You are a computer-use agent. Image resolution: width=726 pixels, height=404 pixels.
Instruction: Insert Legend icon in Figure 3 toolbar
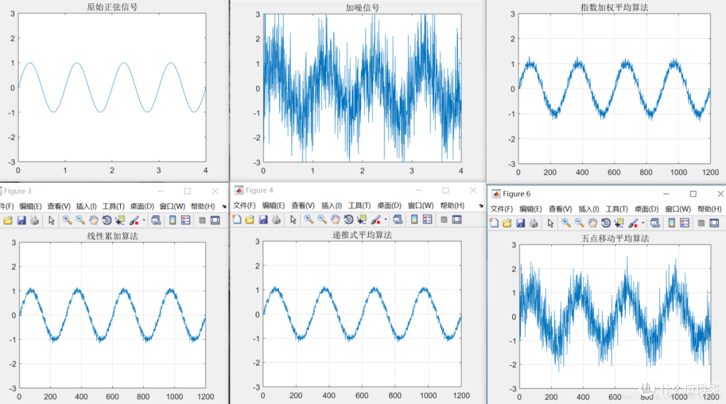pyautogui.click(x=186, y=220)
